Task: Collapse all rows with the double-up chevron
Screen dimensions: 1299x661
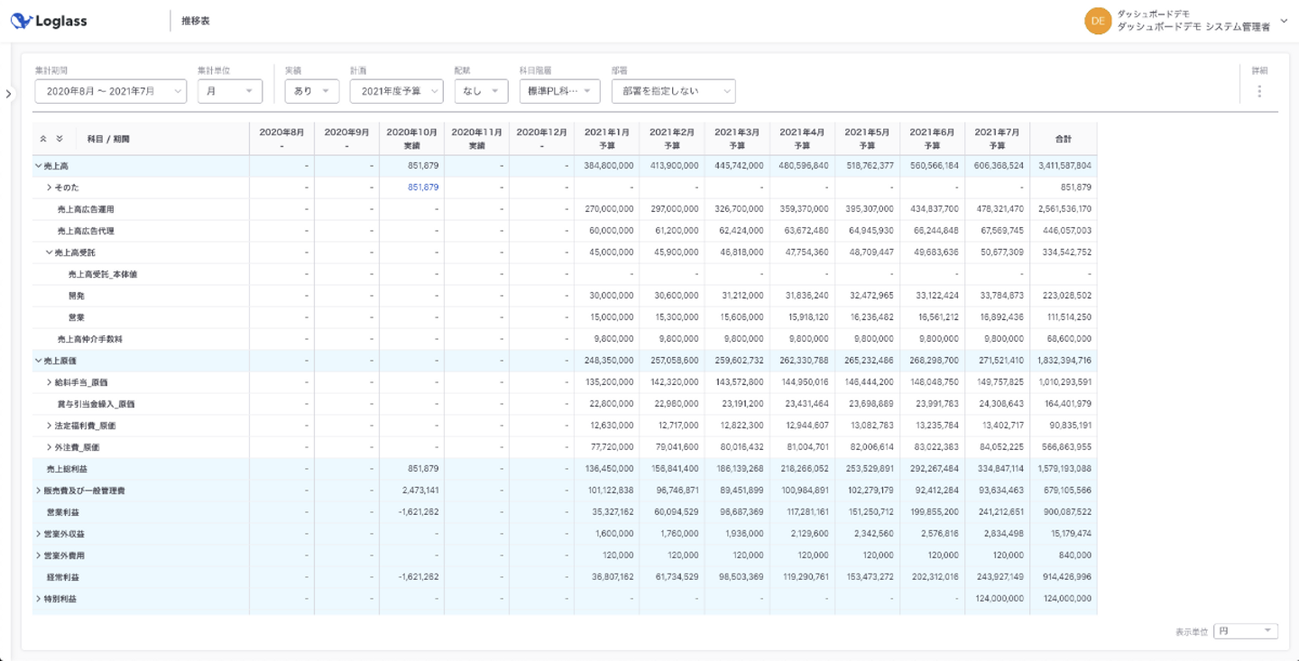Action: (x=43, y=139)
